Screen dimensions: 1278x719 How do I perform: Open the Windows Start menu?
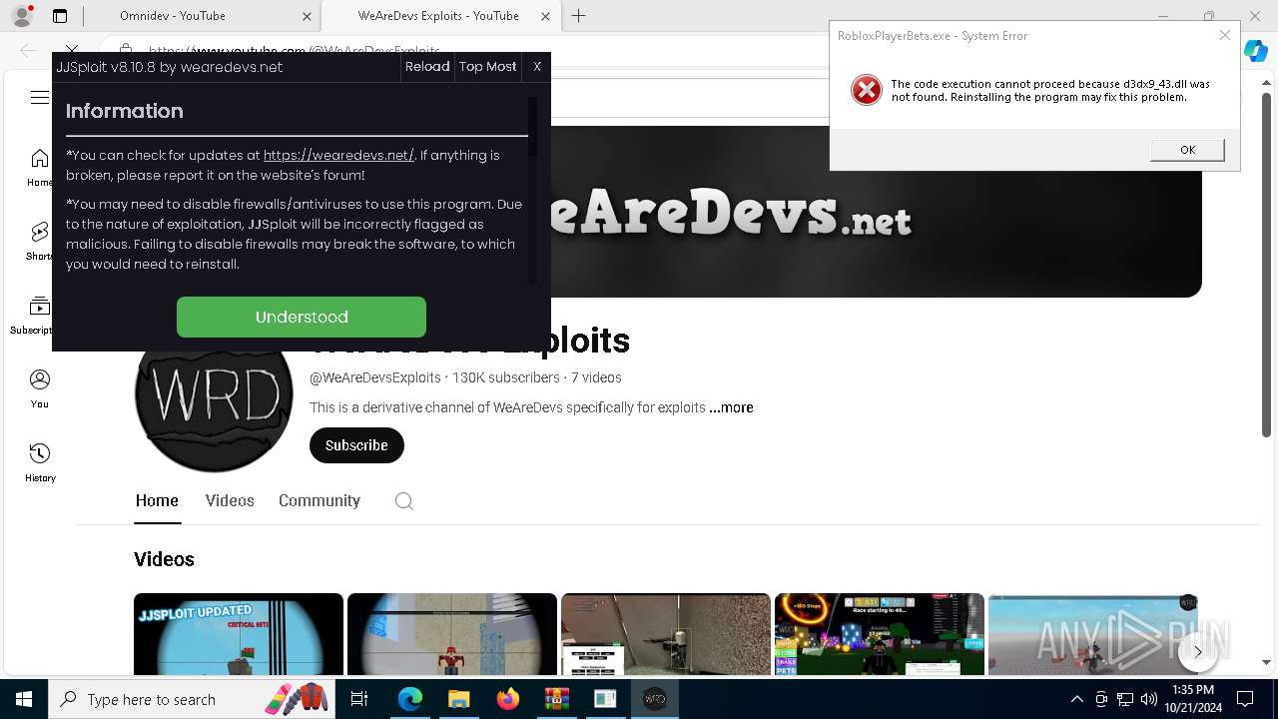pos(24,699)
